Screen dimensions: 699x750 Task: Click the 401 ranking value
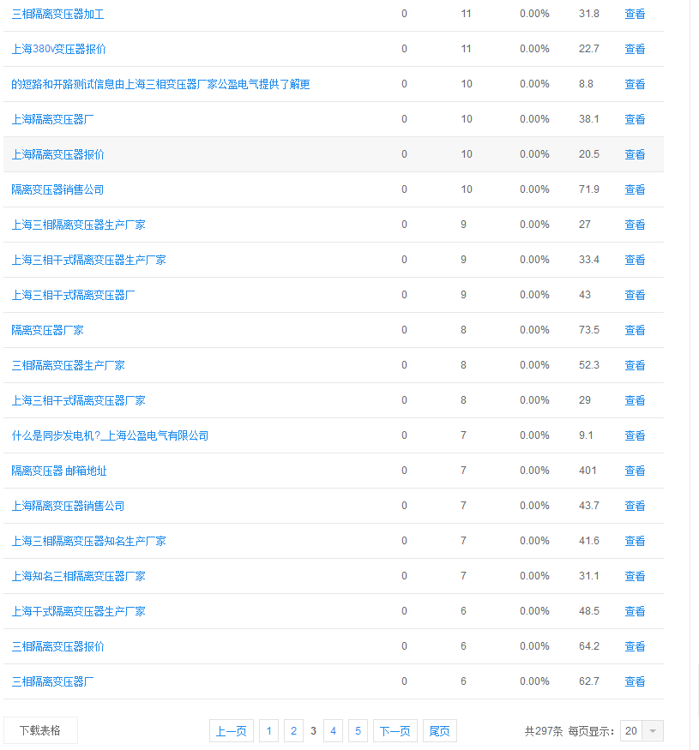tap(588, 471)
